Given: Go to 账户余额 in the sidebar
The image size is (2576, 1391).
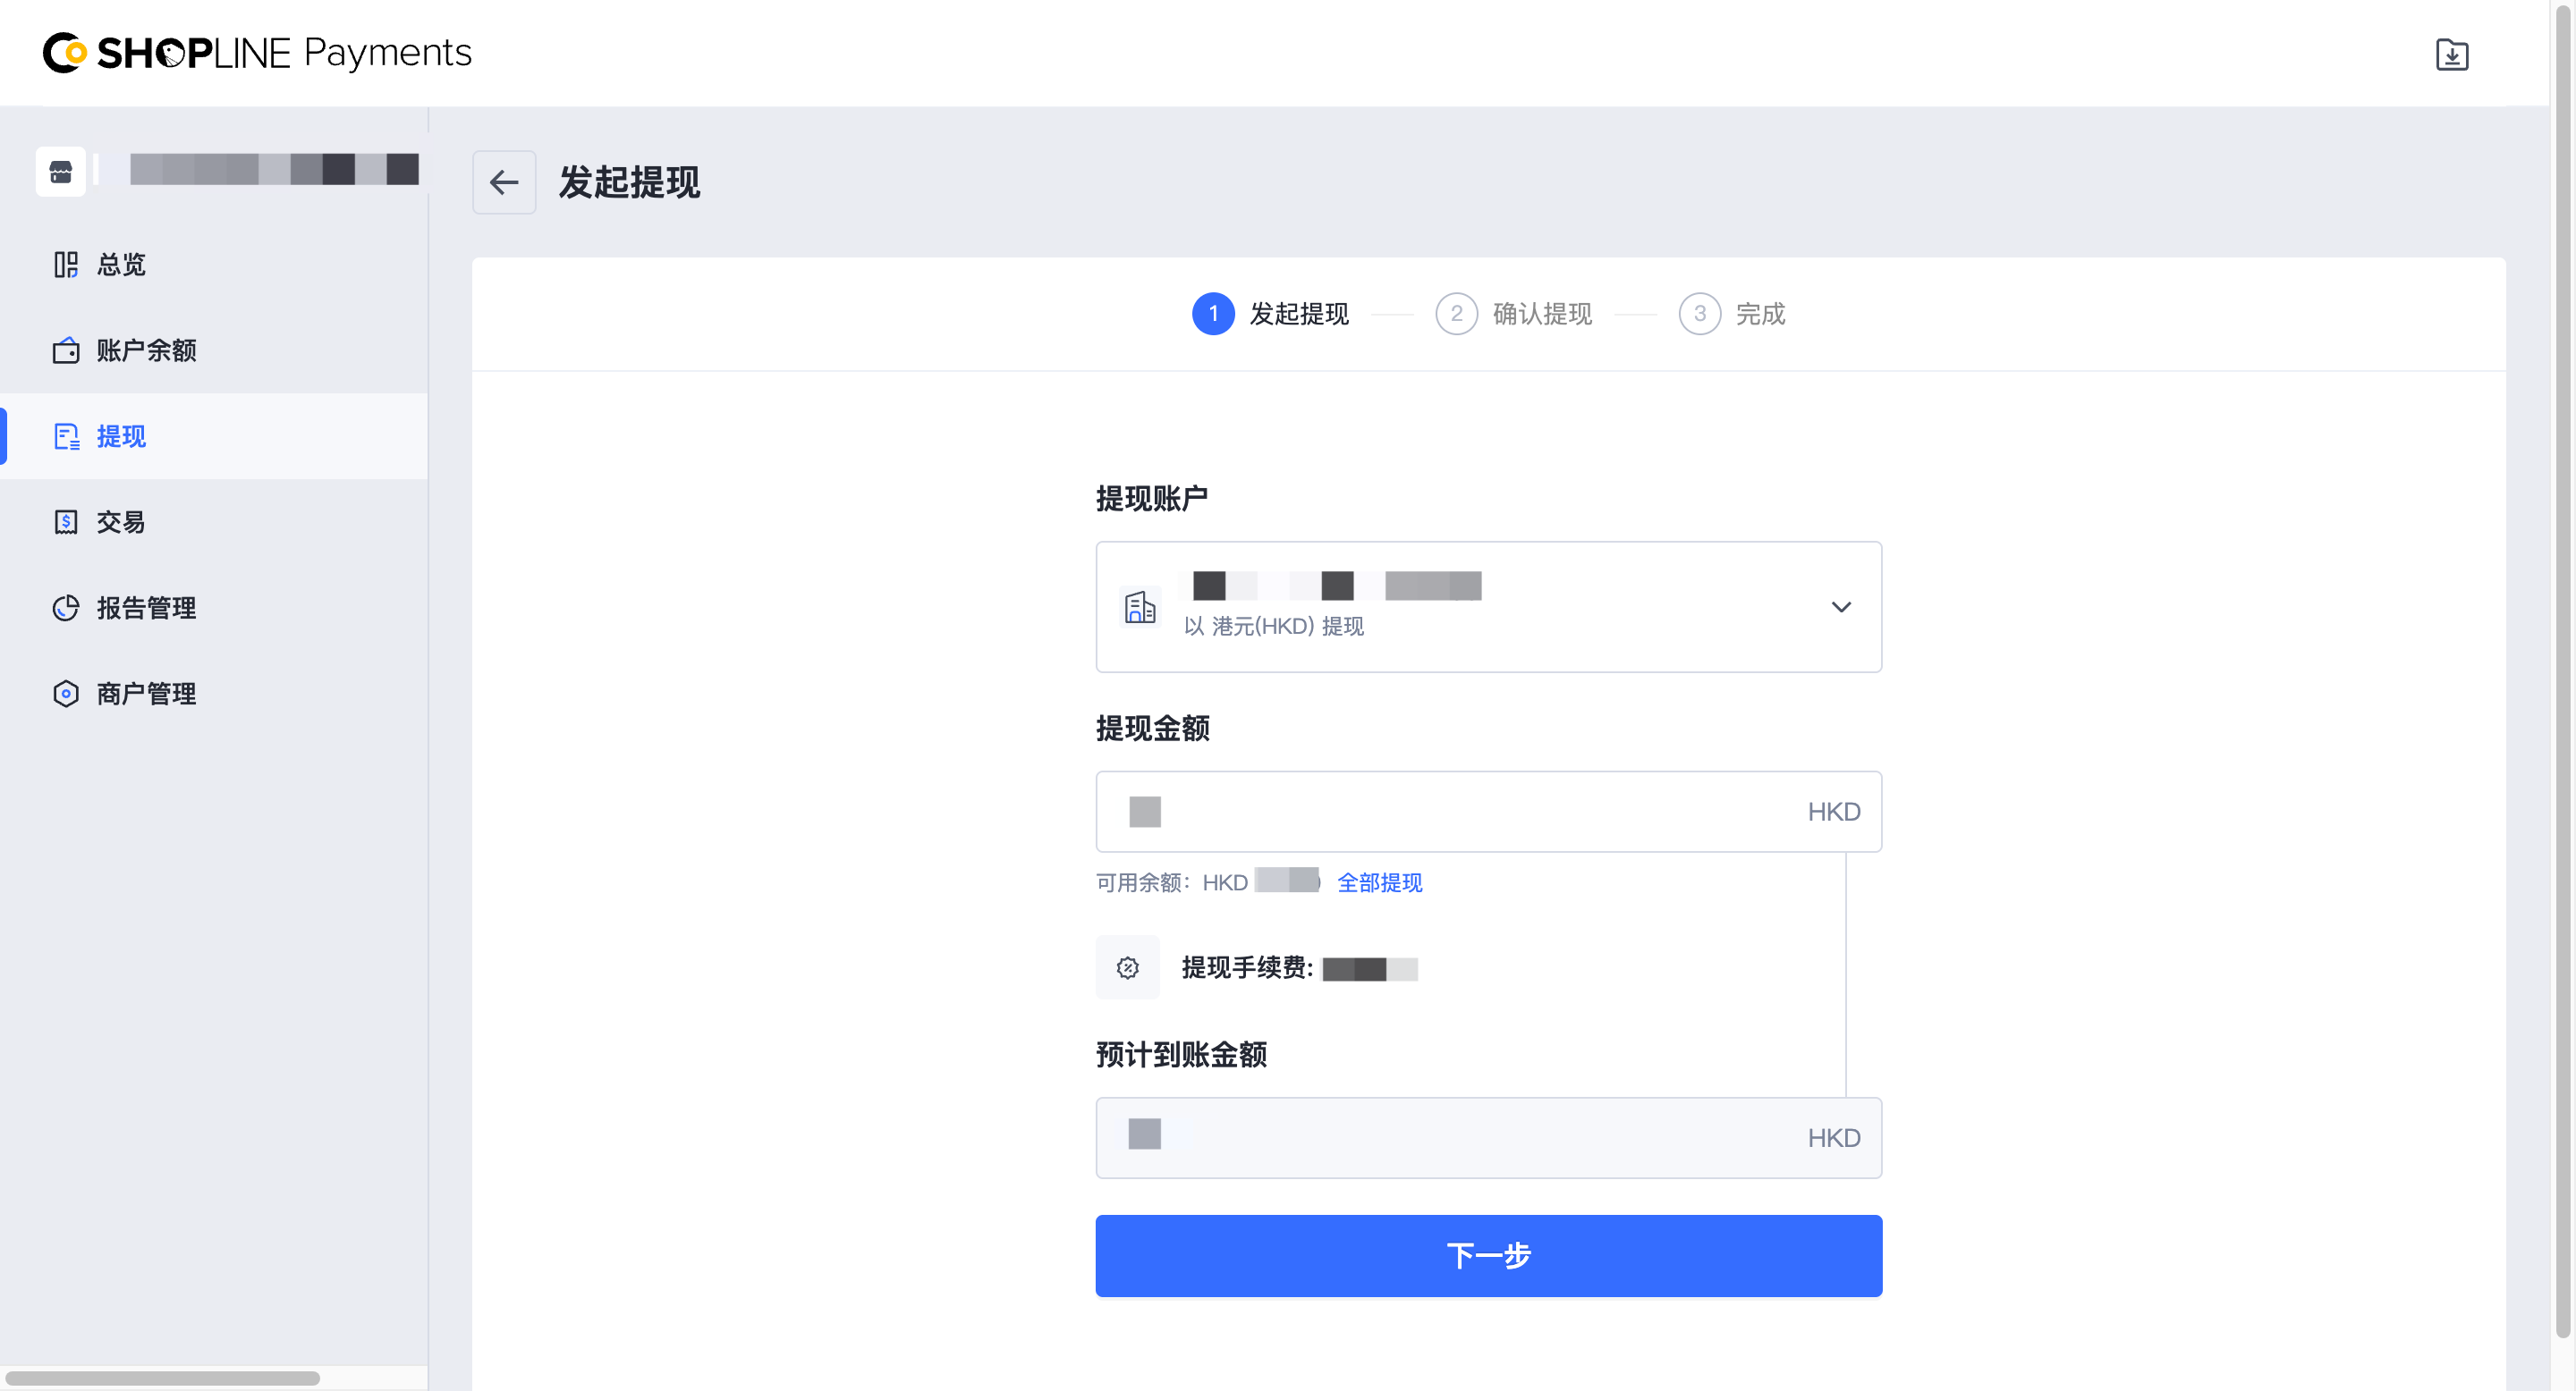Looking at the screenshot, I should 146,350.
